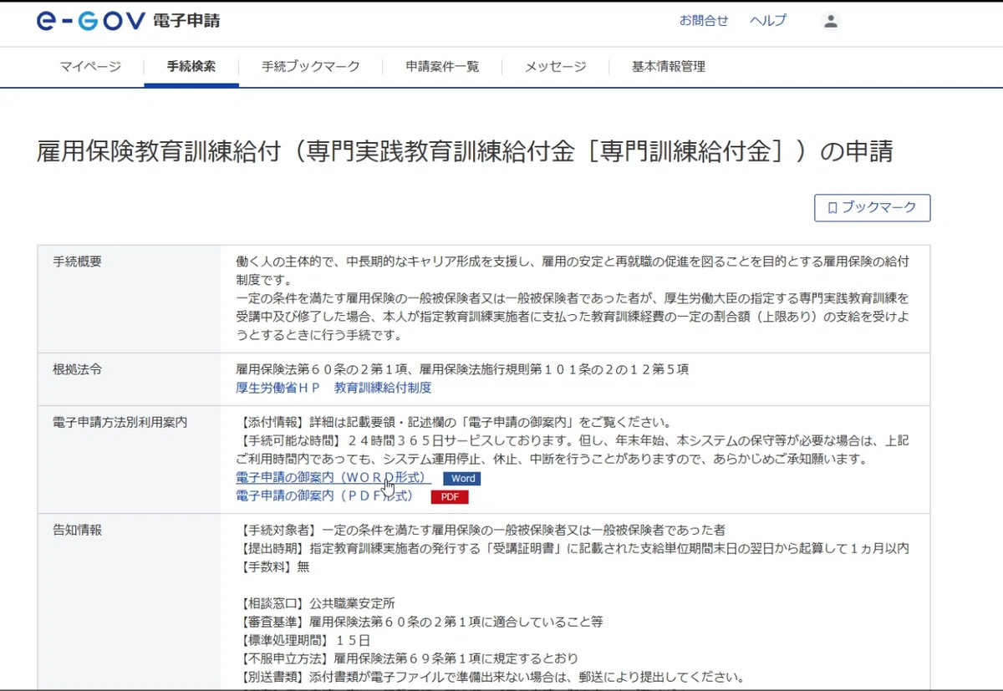Open 厚生労働省ＨＰ 教育訓練給付制度 link
The height and width of the screenshot is (691, 1003).
click(333, 388)
